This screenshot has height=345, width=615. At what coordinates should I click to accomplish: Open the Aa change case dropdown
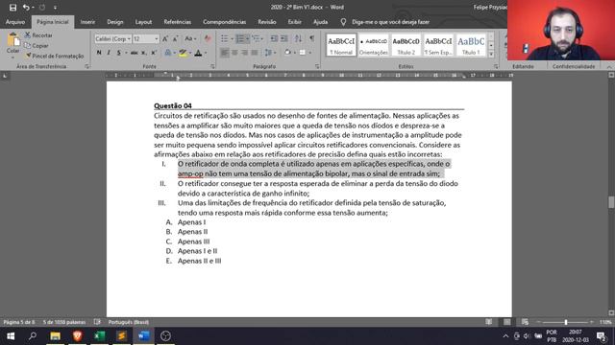coord(190,38)
